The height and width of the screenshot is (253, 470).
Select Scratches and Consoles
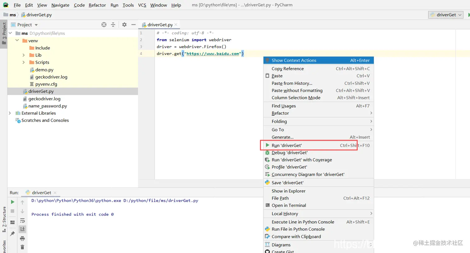tap(45, 120)
